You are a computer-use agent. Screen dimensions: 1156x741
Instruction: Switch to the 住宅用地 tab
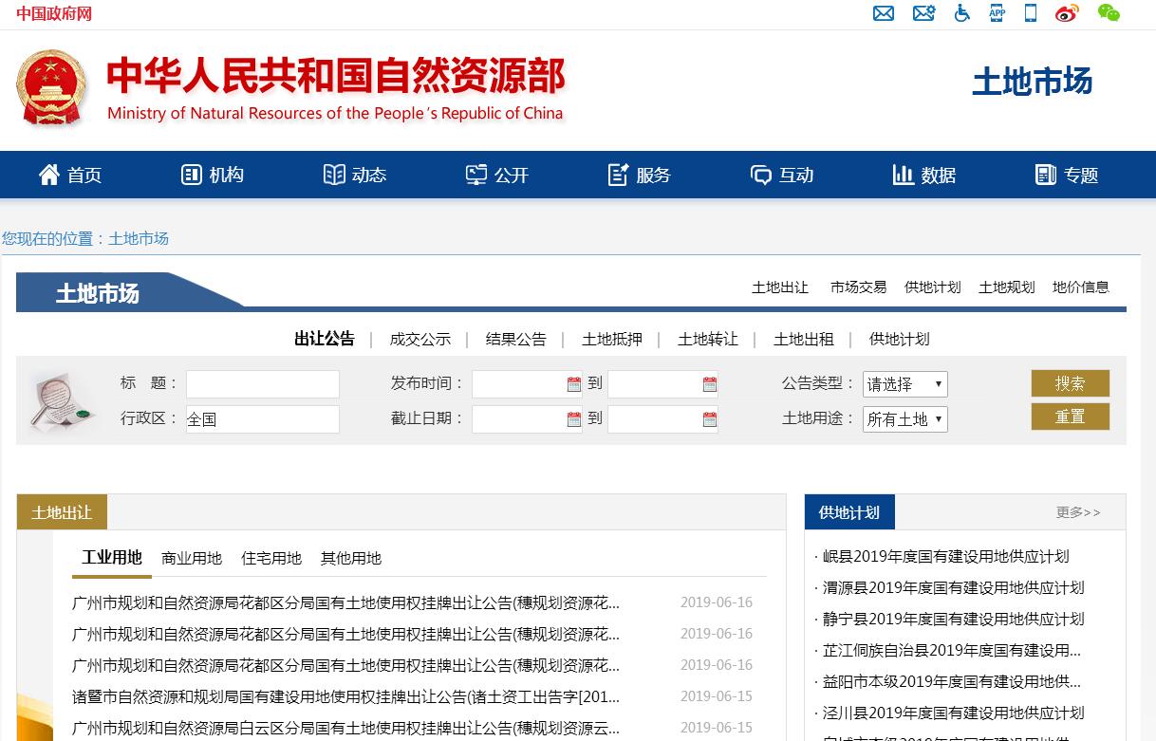[271, 559]
